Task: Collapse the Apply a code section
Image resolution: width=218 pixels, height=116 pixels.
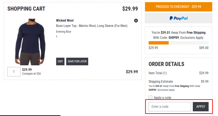Action: (x=150, y=97)
